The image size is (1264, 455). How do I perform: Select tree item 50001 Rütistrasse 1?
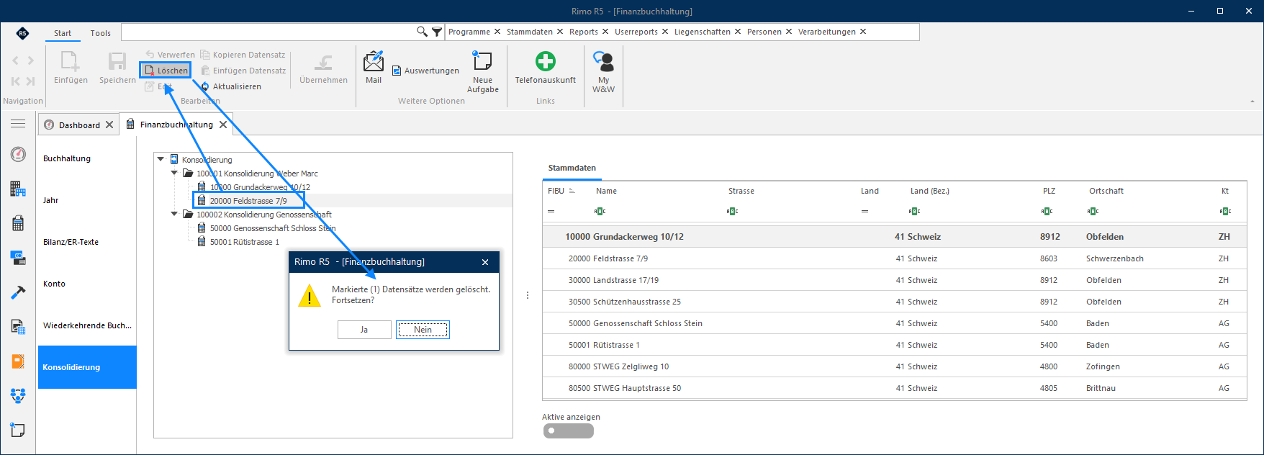click(x=245, y=242)
